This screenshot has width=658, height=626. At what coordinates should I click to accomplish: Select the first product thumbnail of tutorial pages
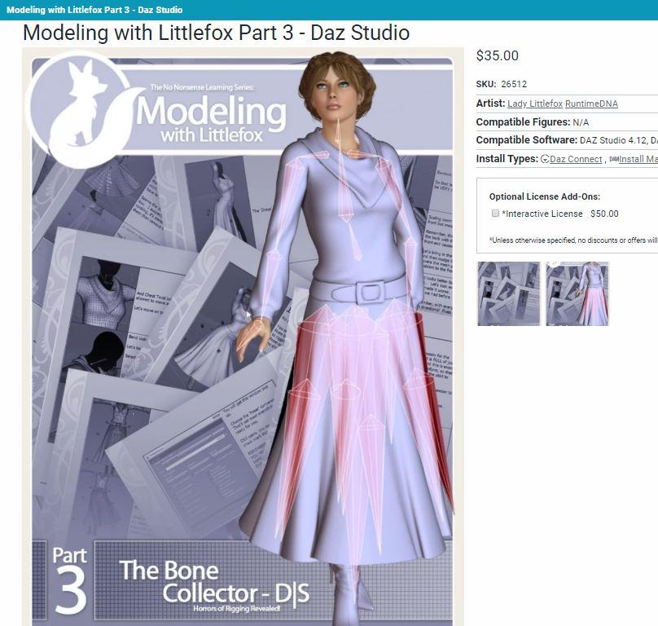coord(509,293)
